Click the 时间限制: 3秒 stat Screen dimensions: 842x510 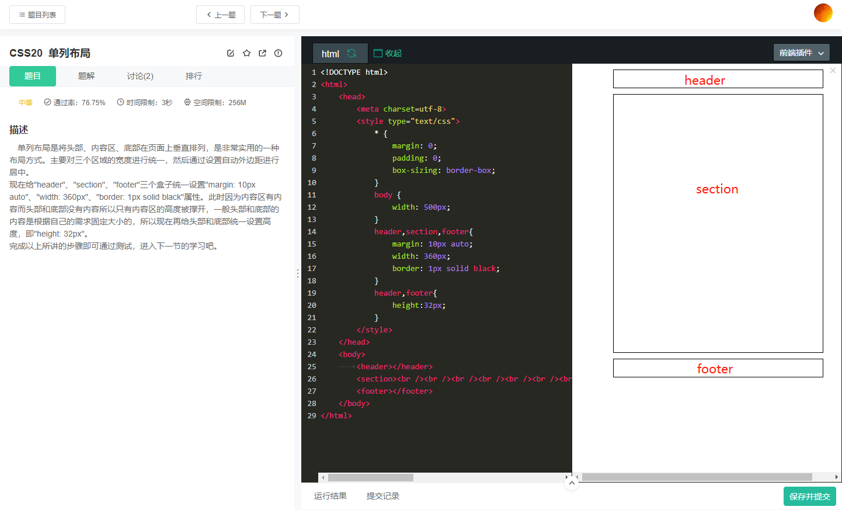(145, 102)
